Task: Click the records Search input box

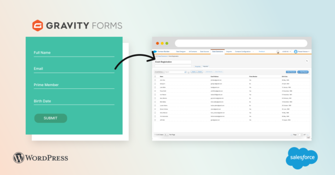Action: pos(175,72)
